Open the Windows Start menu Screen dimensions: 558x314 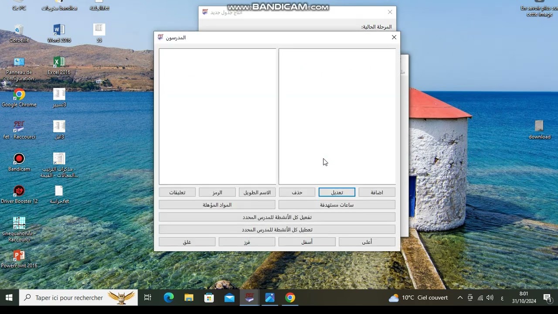point(9,298)
